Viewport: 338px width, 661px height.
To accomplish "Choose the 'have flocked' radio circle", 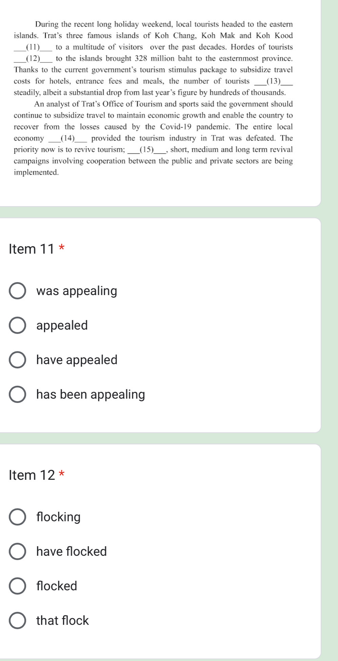I will point(17,552).
